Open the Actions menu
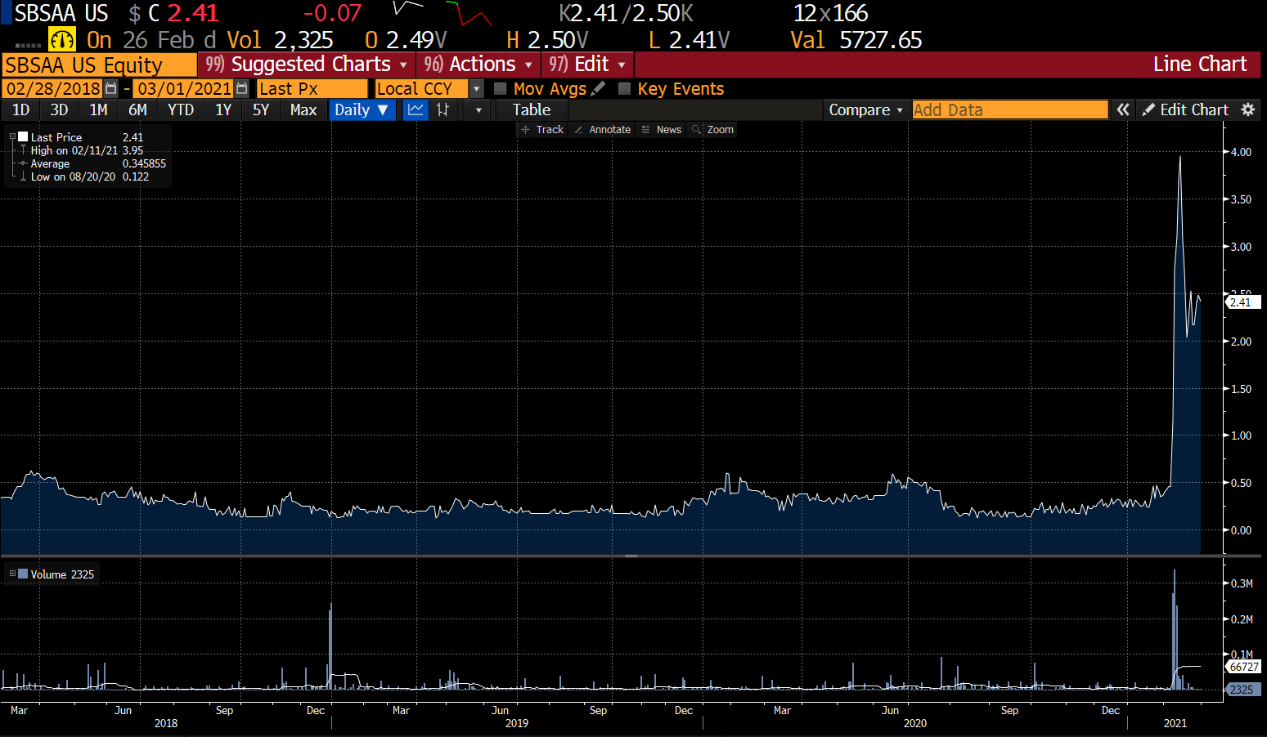 tap(478, 64)
